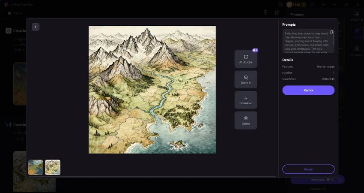Go back using the arrow in the preview dialog
This screenshot has height=193, width=364.
tap(36, 27)
